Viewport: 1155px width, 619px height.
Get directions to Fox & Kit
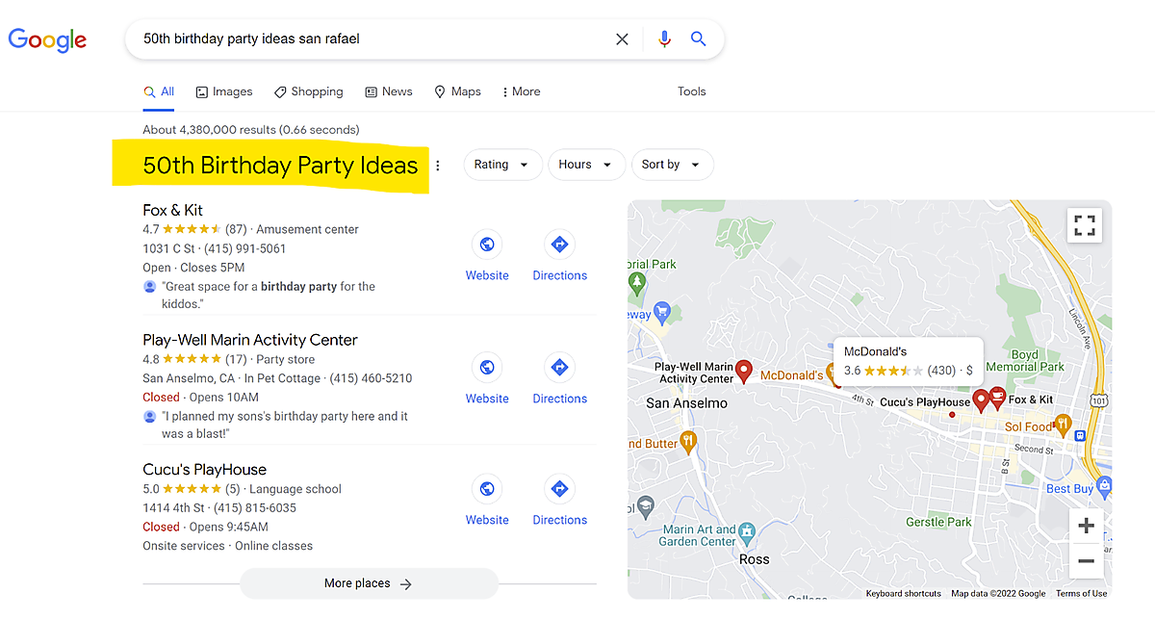pyautogui.click(x=559, y=245)
